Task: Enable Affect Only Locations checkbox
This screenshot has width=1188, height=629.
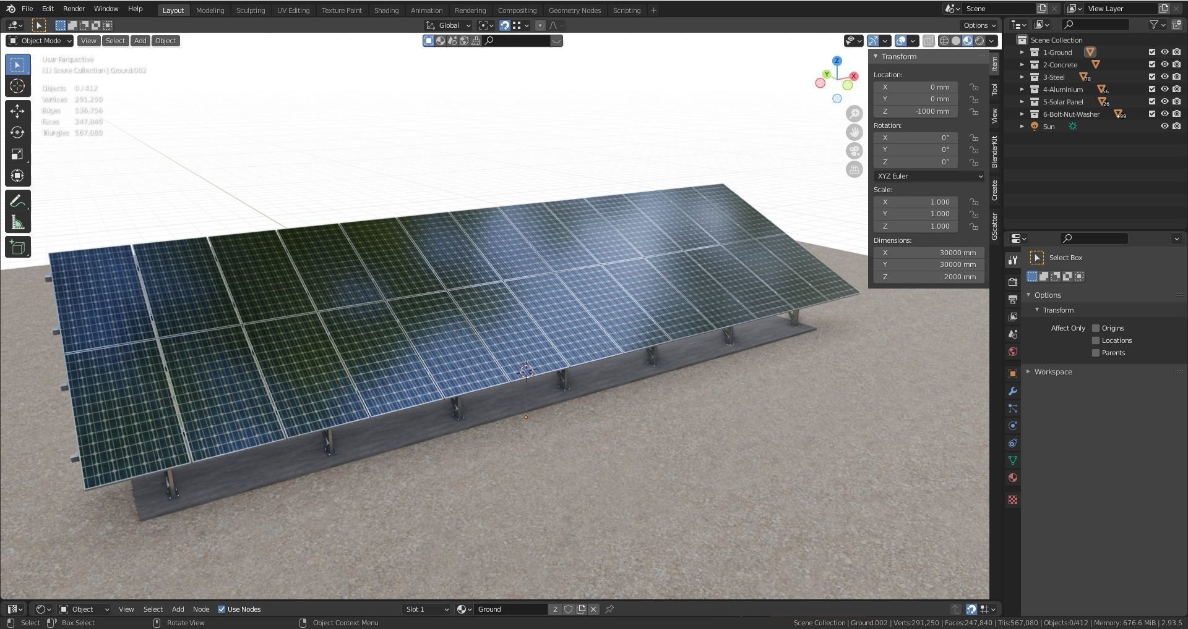Action: tap(1096, 340)
